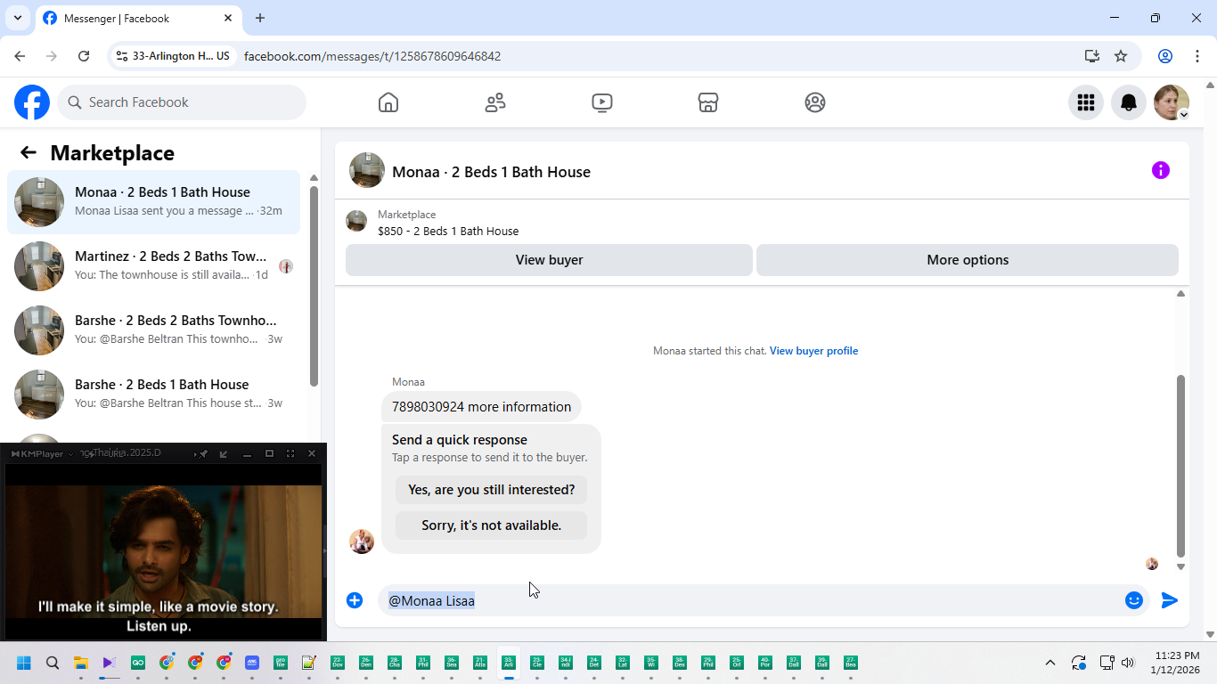Open site information icon in address bar
1217x684 pixels.
coord(122,56)
